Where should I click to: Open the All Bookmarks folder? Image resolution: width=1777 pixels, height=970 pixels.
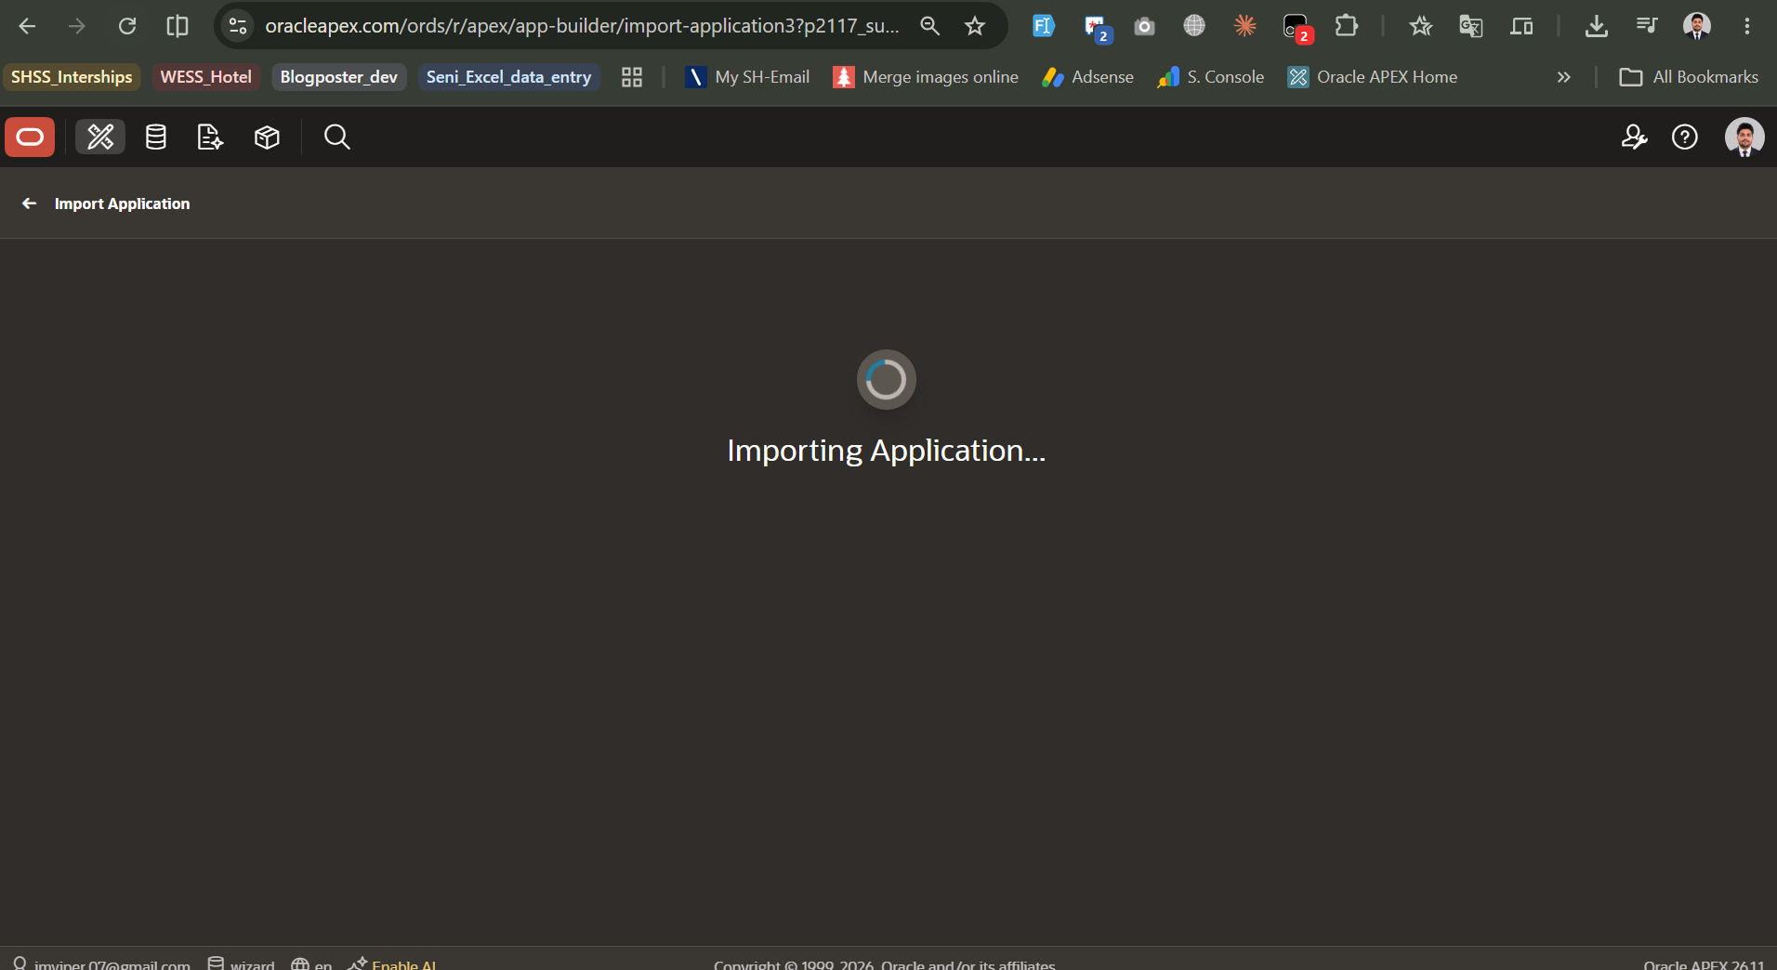tap(1689, 77)
